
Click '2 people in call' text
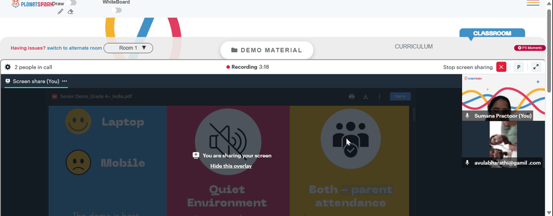(33, 67)
